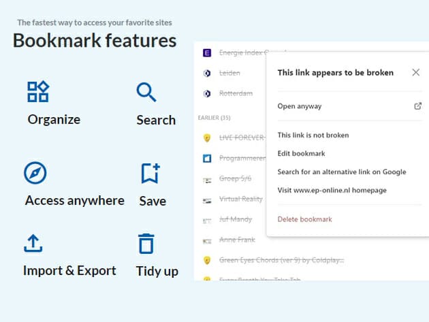Click the external link icon beside Open anyway
The width and height of the screenshot is (429, 322).
click(x=417, y=106)
